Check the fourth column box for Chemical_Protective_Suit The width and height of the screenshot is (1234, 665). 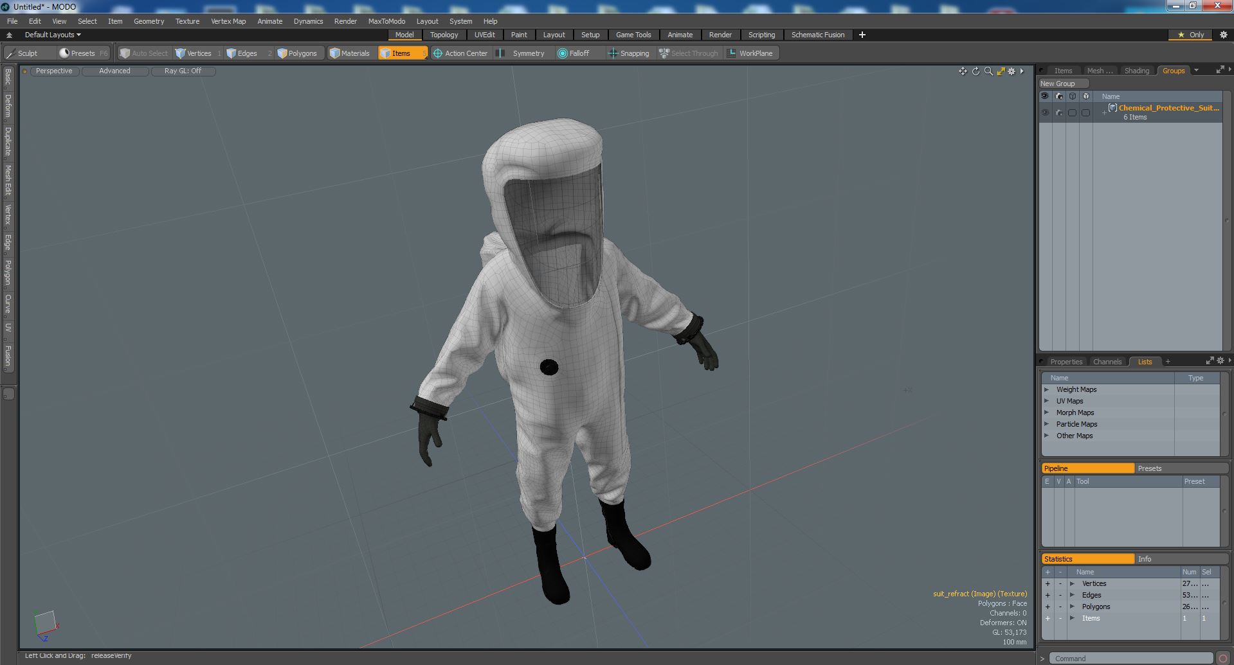1085,112
